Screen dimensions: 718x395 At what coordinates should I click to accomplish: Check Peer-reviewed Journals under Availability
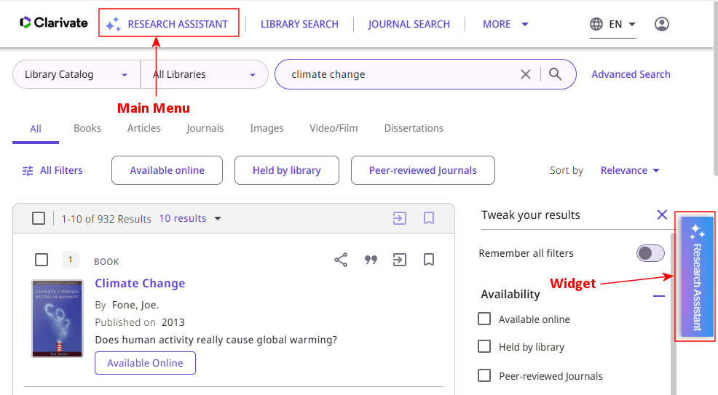tap(484, 375)
